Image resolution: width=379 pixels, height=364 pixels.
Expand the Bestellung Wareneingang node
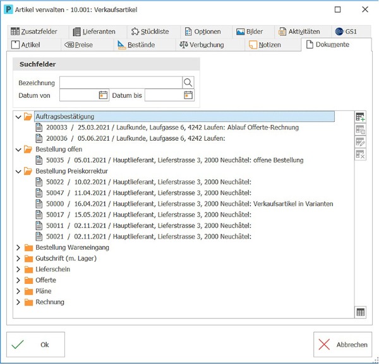pos(18,247)
